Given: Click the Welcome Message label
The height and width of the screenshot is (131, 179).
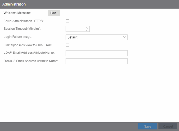Looking at the screenshot, I should pos(17,13).
